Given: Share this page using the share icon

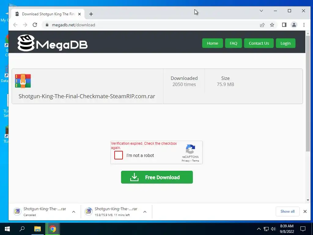Looking at the screenshot, I should tap(262, 25).
